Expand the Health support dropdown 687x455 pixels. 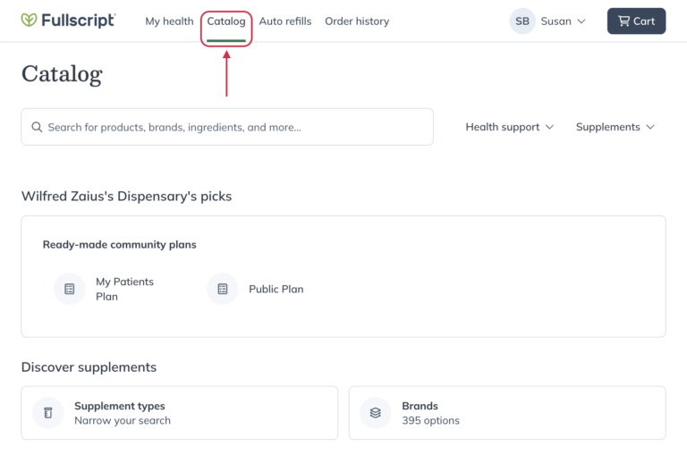[x=509, y=127]
